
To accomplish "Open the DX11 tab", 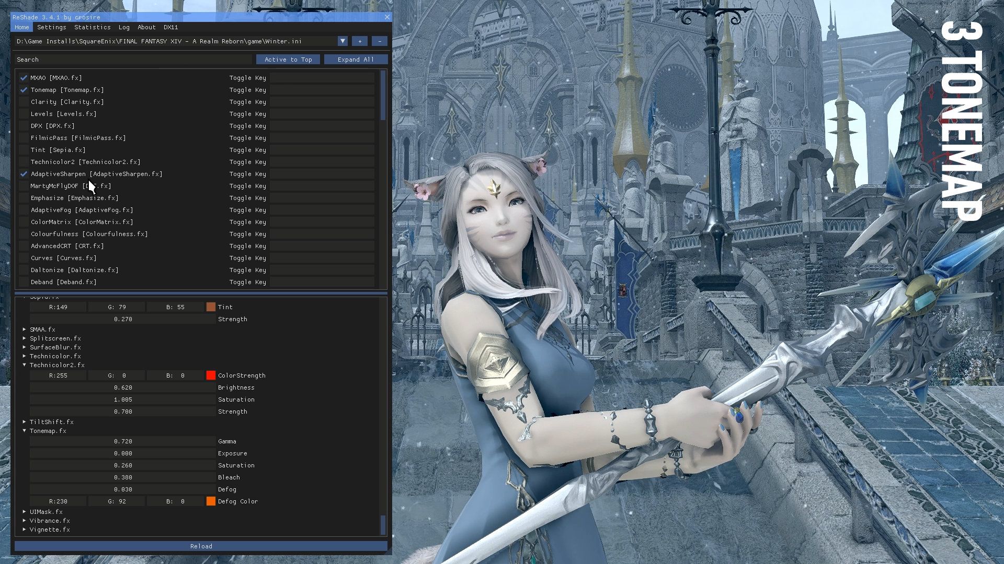I will coord(171,27).
